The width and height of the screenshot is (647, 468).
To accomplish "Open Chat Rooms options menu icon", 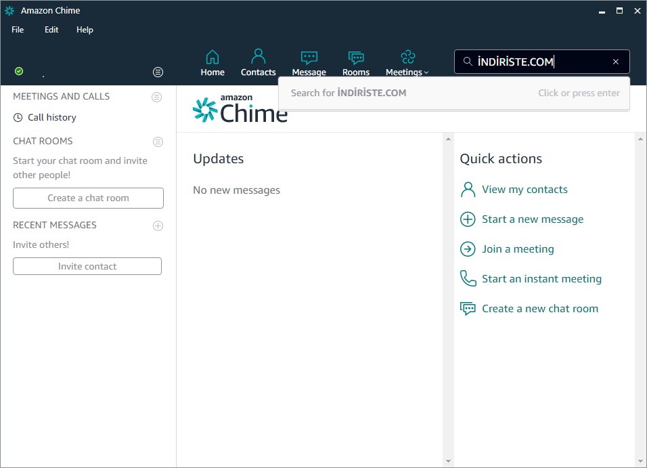I will click(158, 142).
